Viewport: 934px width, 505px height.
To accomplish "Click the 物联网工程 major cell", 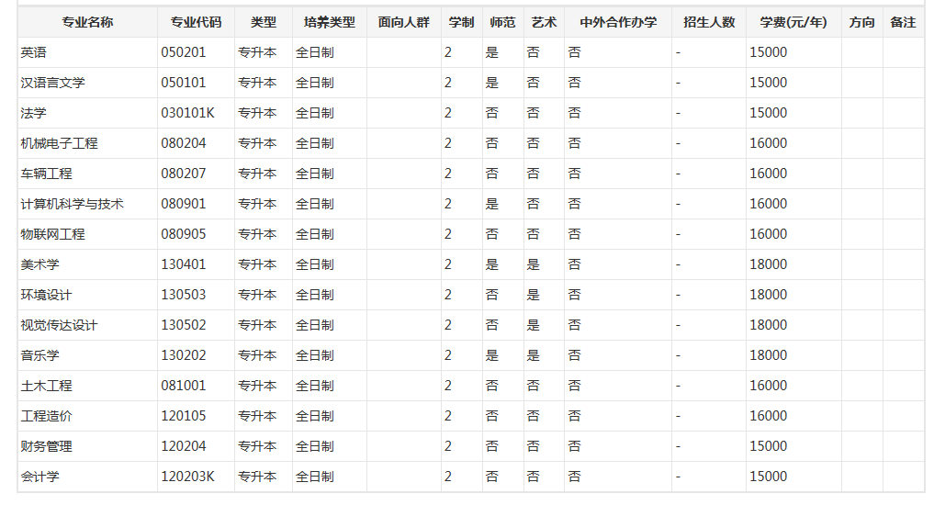I will 52,234.
